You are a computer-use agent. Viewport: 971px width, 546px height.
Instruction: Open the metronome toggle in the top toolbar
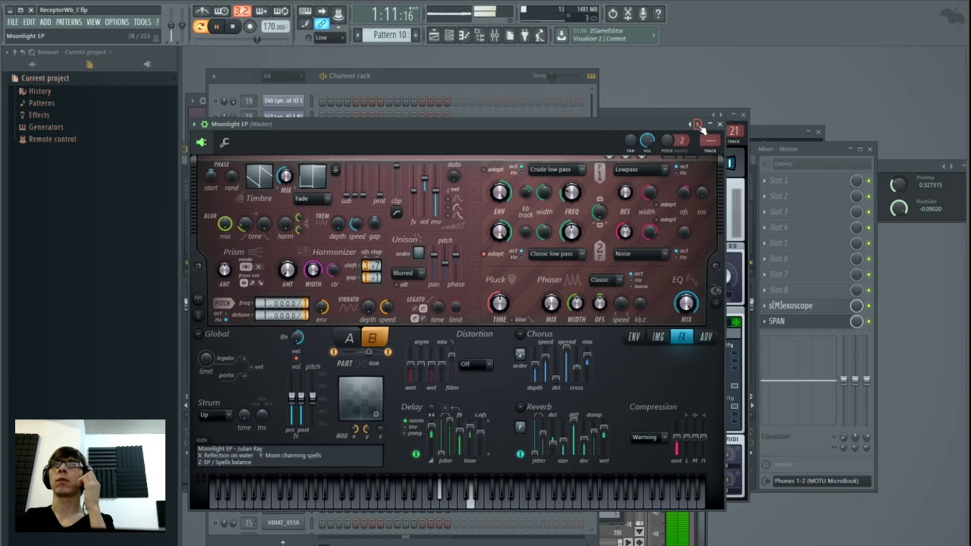click(x=202, y=11)
